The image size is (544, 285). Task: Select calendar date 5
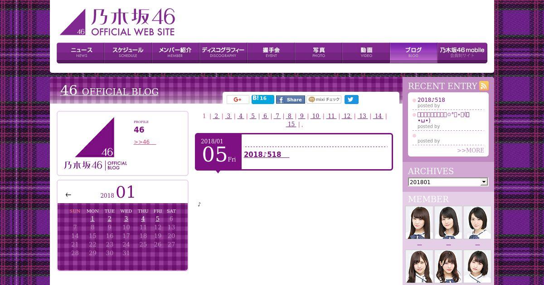pyautogui.click(x=157, y=219)
